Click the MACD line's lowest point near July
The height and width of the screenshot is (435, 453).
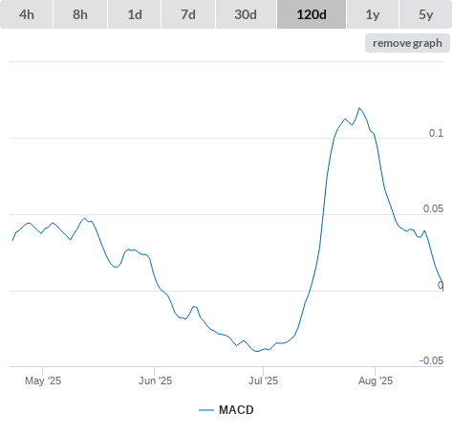click(257, 351)
